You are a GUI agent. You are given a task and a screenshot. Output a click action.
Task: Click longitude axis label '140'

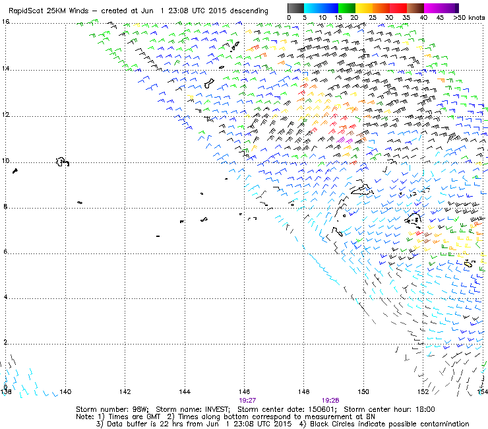tap(65, 391)
